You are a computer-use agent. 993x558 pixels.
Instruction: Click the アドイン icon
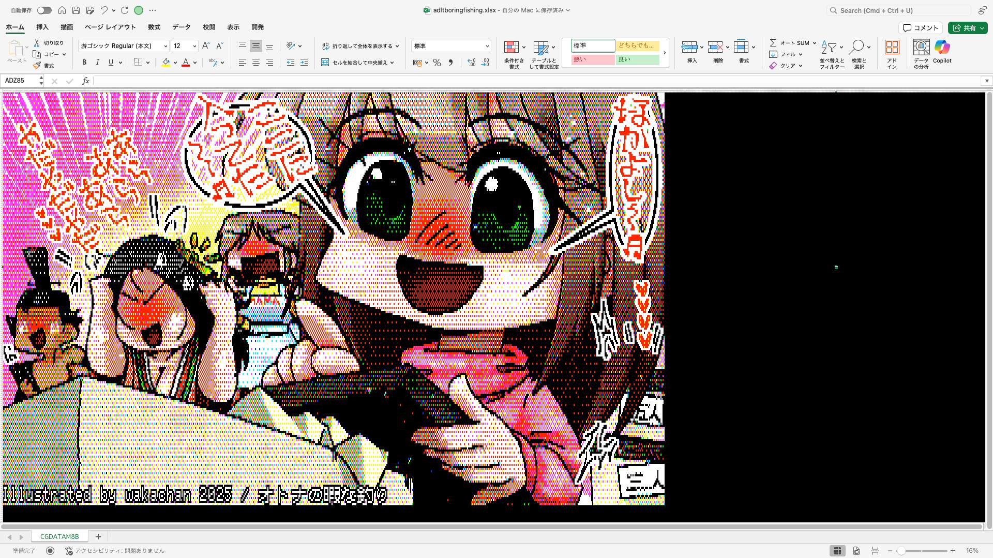pos(892,47)
